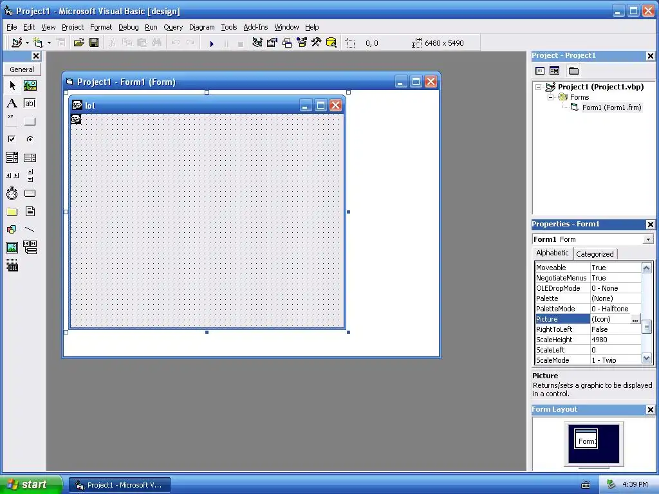Select the General toolbox tab button

tap(22, 69)
